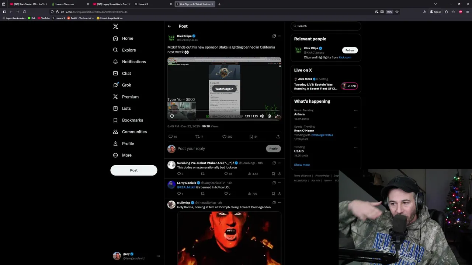
Task: Open the gary account switcher dots
Action: pos(158,256)
